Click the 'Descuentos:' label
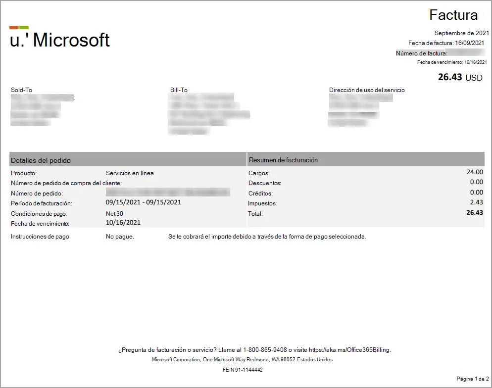This screenshot has width=492, height=388. [x=264, y=183]
